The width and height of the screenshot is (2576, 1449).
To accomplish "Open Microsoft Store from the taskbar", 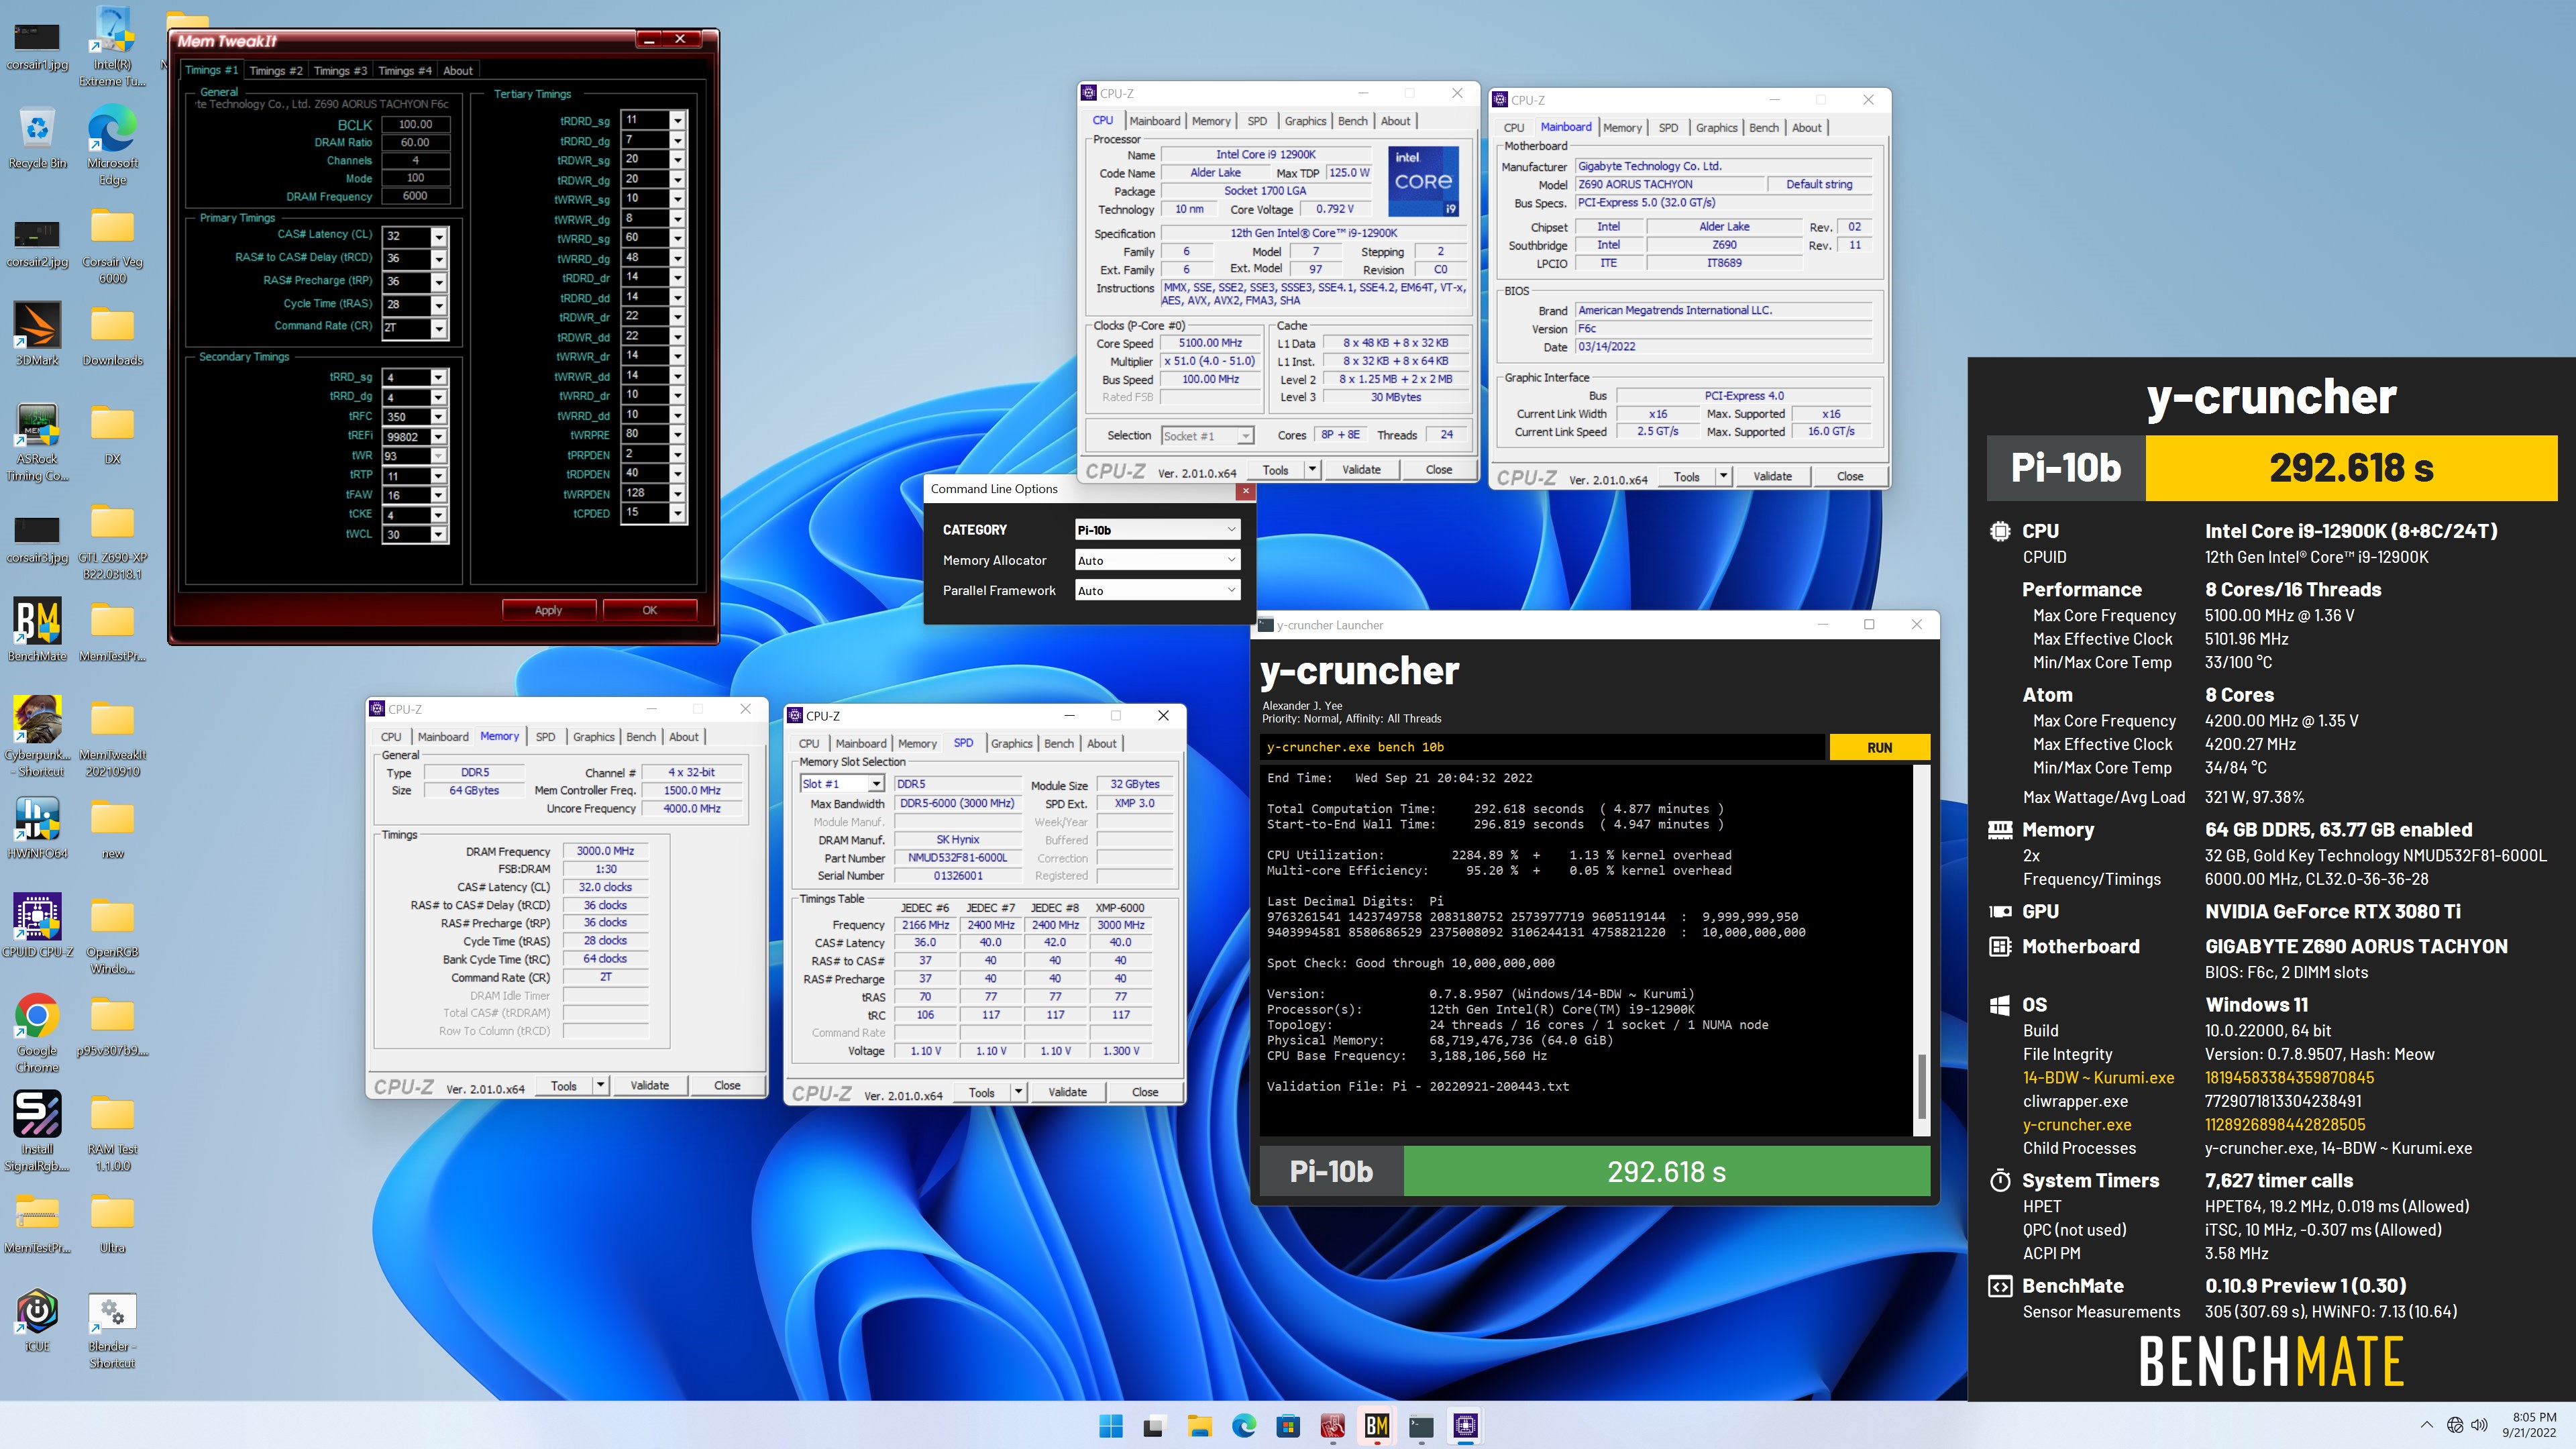I will click(x=1288, y=1426).
